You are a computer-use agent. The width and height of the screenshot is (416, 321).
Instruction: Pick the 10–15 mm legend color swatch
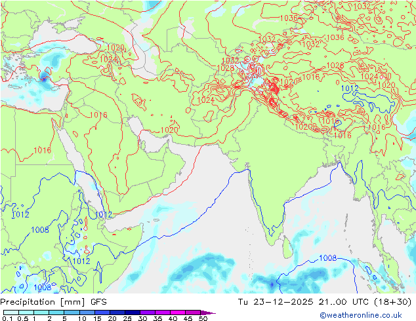pyautogui.click(x=87, y=312)
